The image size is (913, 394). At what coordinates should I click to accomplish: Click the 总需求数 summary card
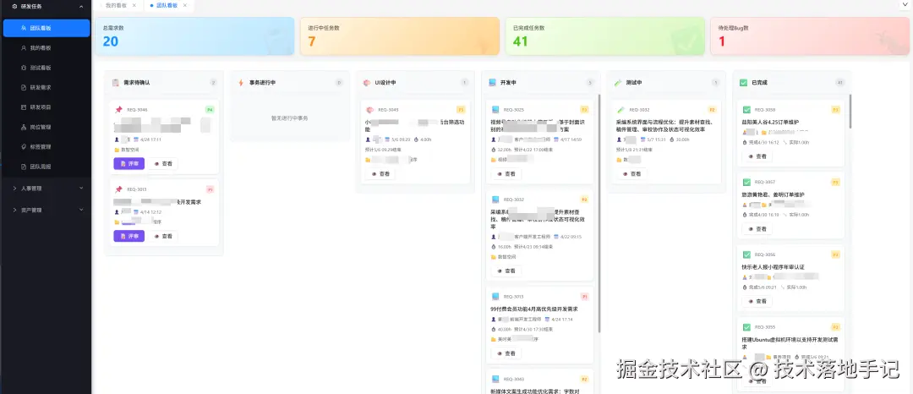pyautogui.click(x=194, y=36)
